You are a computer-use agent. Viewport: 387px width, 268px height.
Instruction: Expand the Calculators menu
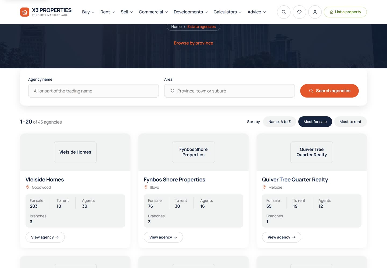[x=227, y=12]
